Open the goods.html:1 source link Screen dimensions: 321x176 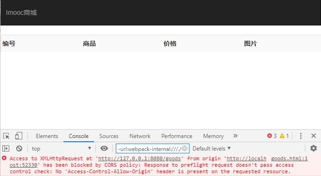pyautogui.click(x=289, y=158)
